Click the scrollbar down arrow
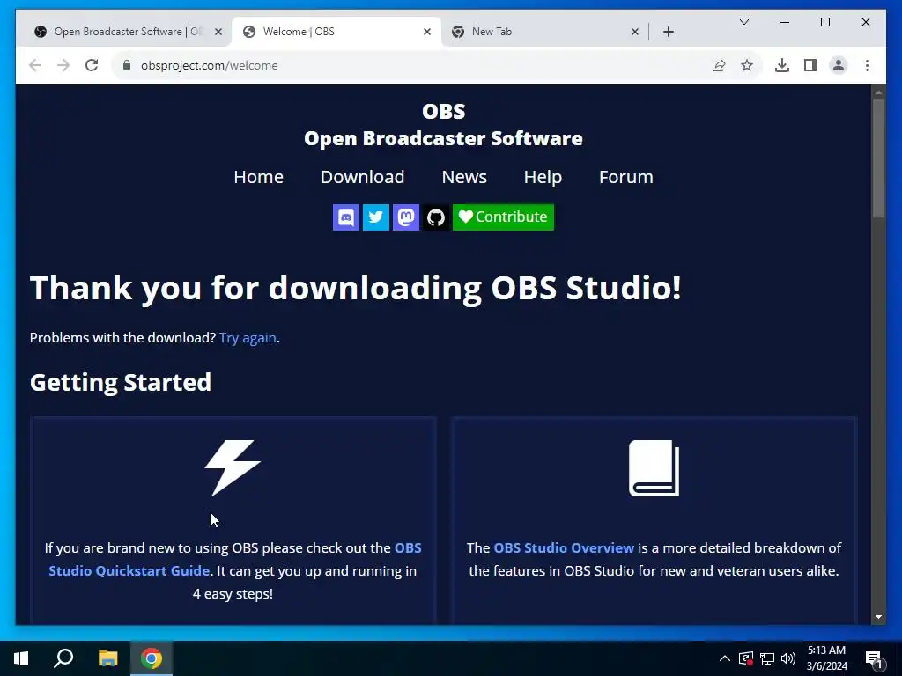The width and height of the screenshot is (902, 676). 878,617
